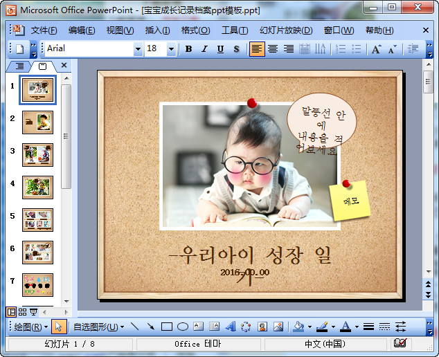Toggle Bold formatting

(189, 49)
